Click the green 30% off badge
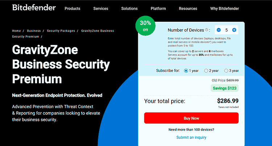 tap(145, 26)
